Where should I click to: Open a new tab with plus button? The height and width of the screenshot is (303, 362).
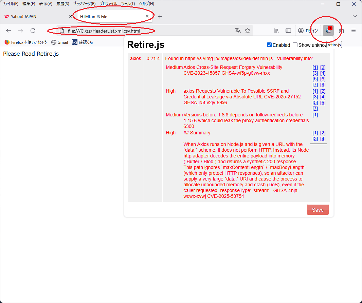click(x=160, y=17)
